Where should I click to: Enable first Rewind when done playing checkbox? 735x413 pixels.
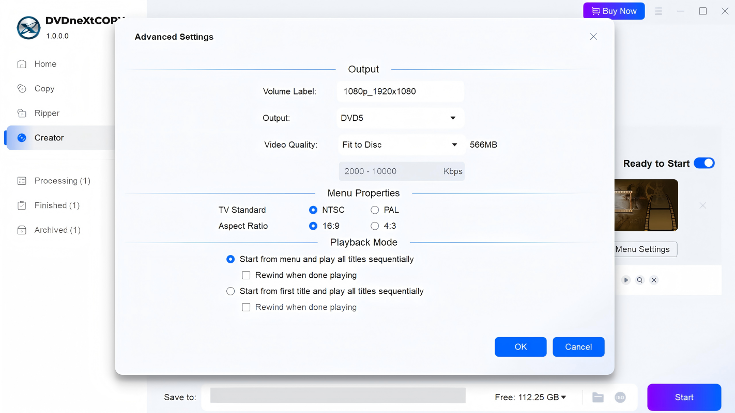[x=246, y=275]
